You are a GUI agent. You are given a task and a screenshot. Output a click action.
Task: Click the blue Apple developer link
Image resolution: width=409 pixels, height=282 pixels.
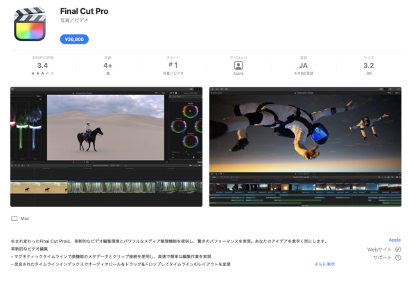394,240
